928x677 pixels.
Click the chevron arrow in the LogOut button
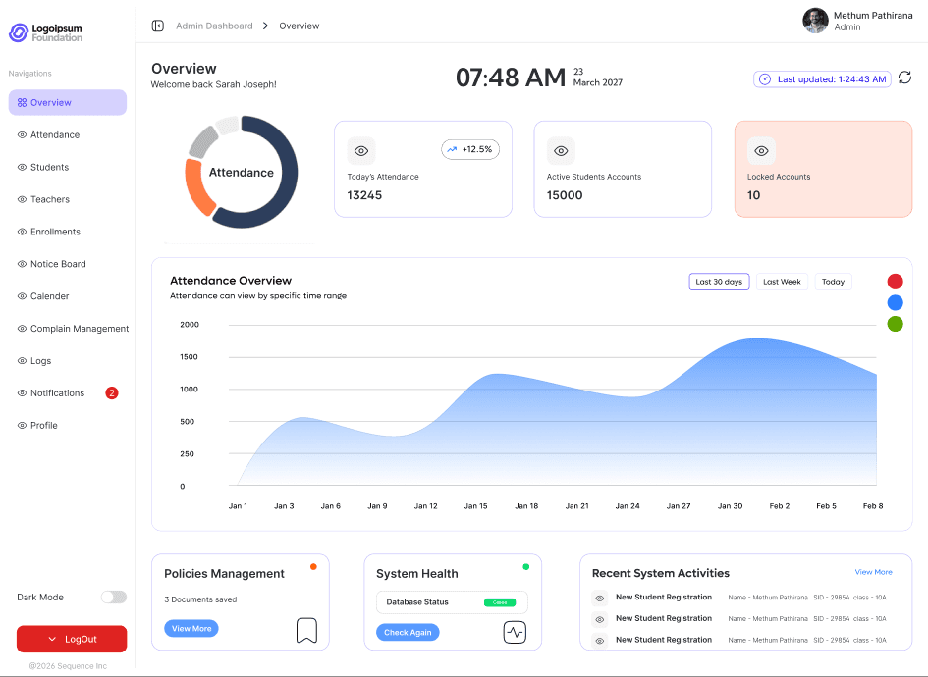pos(52,639)
